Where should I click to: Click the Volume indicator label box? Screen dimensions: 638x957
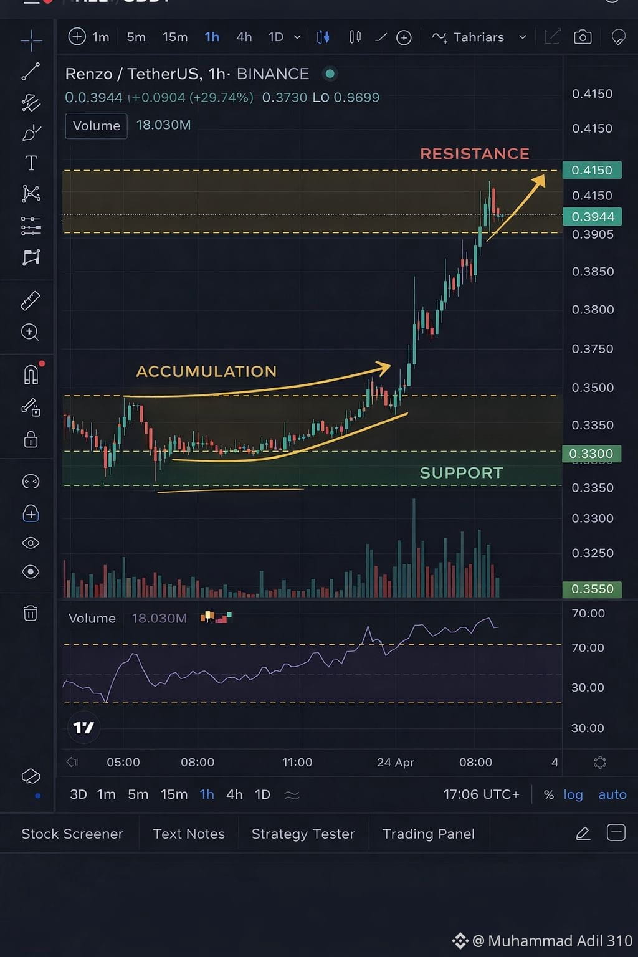pyautogui.click(x=96, y=126)
